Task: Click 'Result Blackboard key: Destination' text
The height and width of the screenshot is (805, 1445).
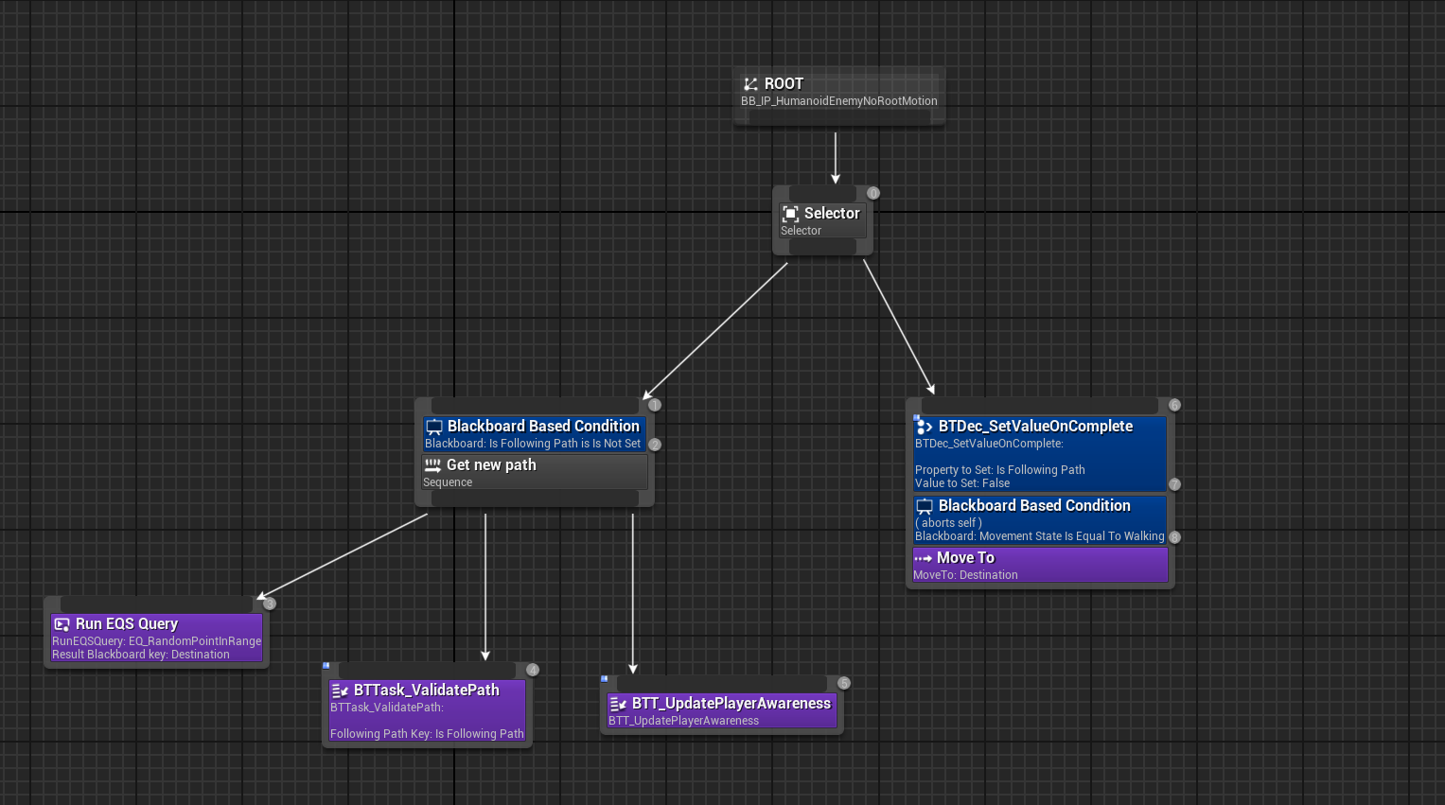Action: [141, 655]
